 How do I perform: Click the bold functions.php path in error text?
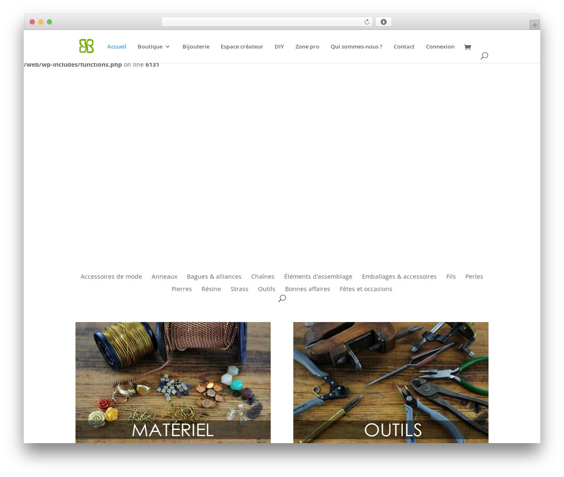tap(73, 65)
